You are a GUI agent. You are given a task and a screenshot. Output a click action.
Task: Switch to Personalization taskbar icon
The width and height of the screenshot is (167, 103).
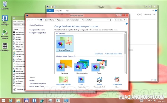coord(66,100)
